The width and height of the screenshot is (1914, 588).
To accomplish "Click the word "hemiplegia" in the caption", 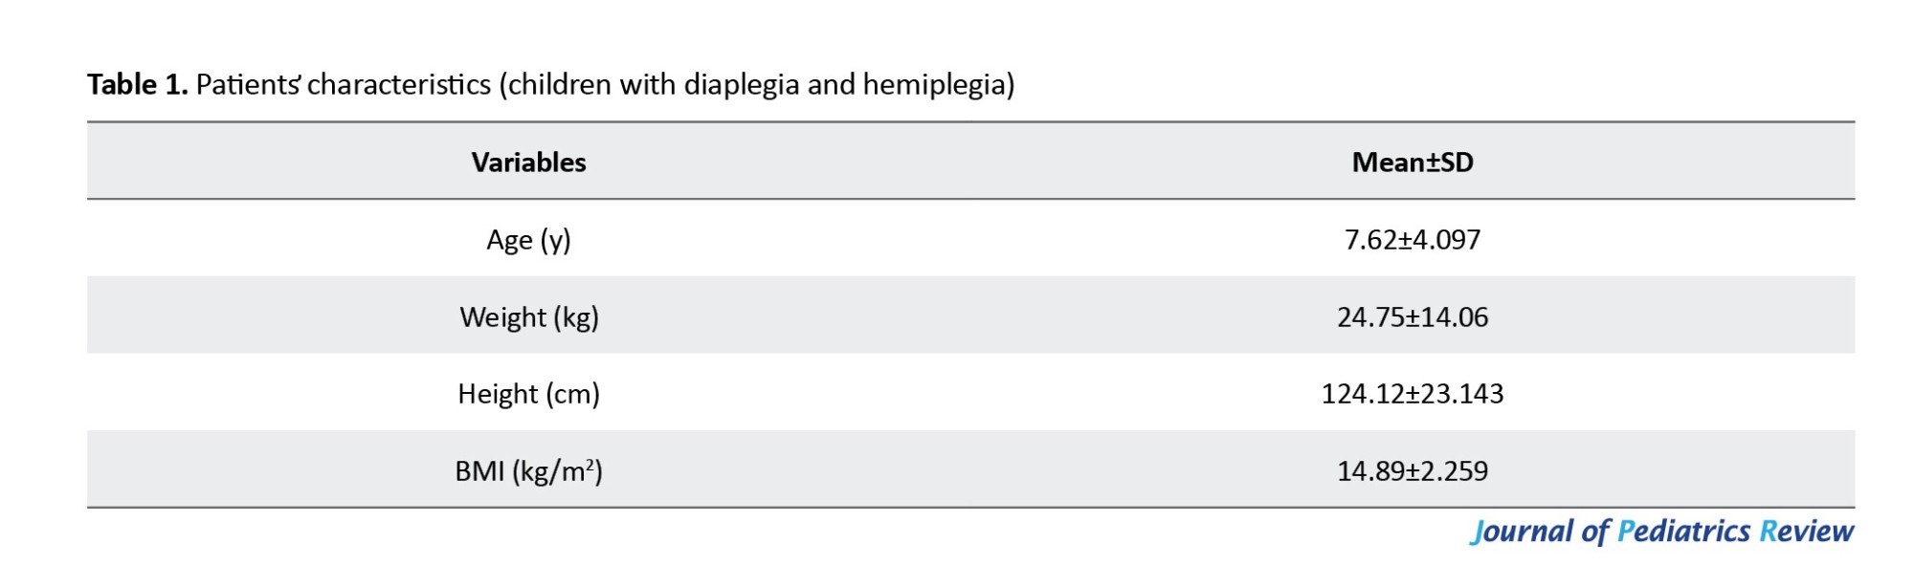I will pos(938,85).
